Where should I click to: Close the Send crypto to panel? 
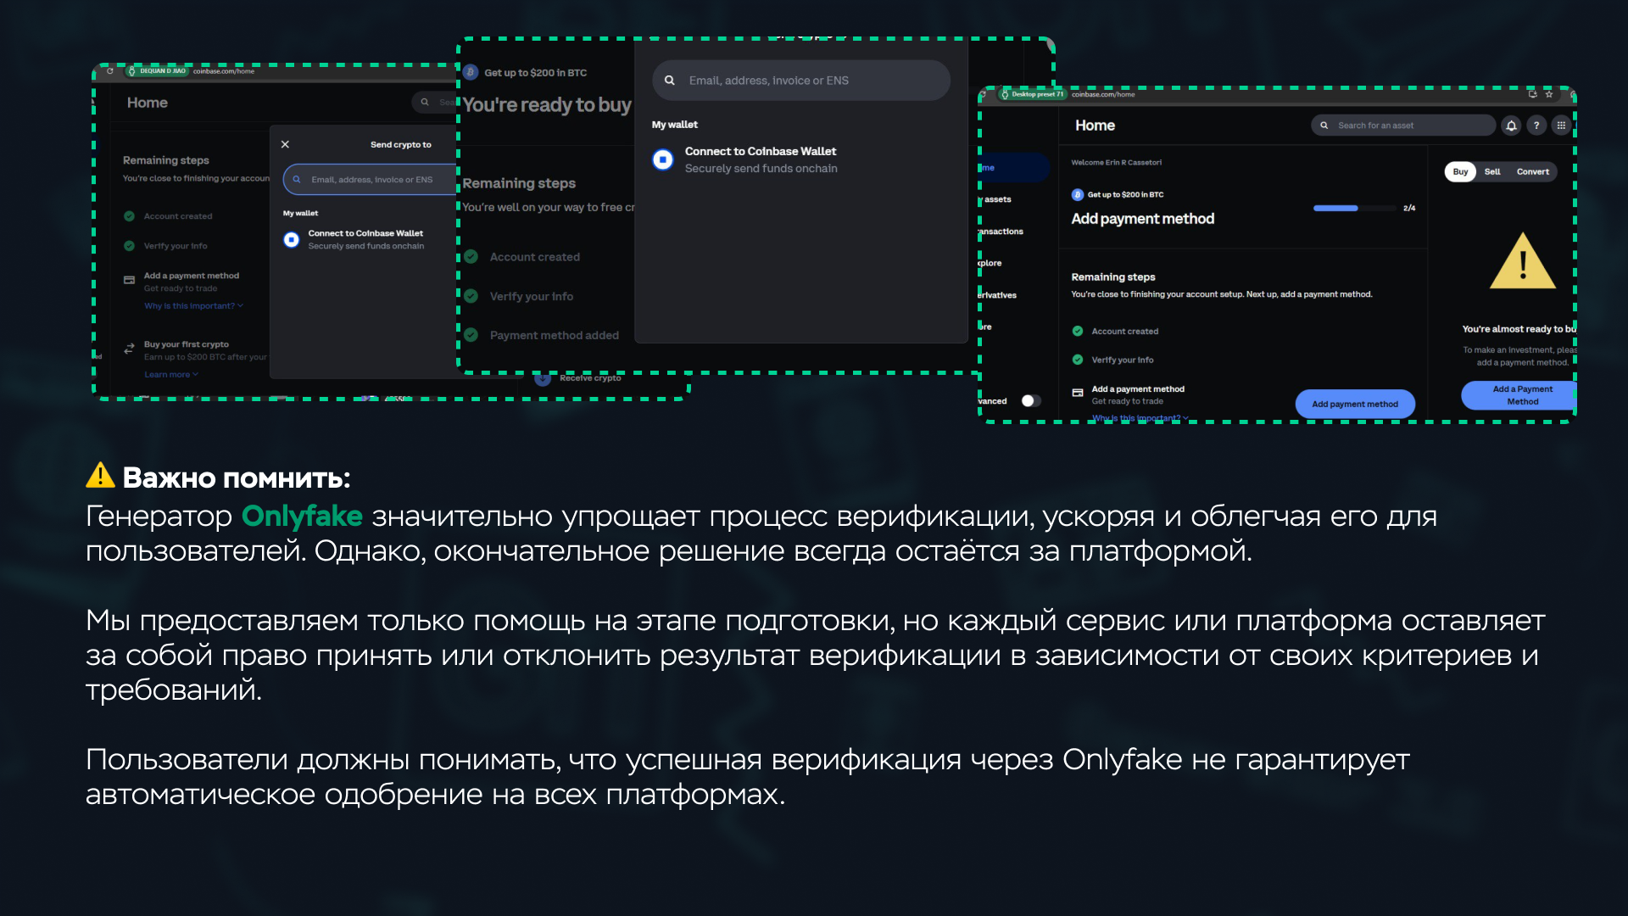(x=285, y=144)
